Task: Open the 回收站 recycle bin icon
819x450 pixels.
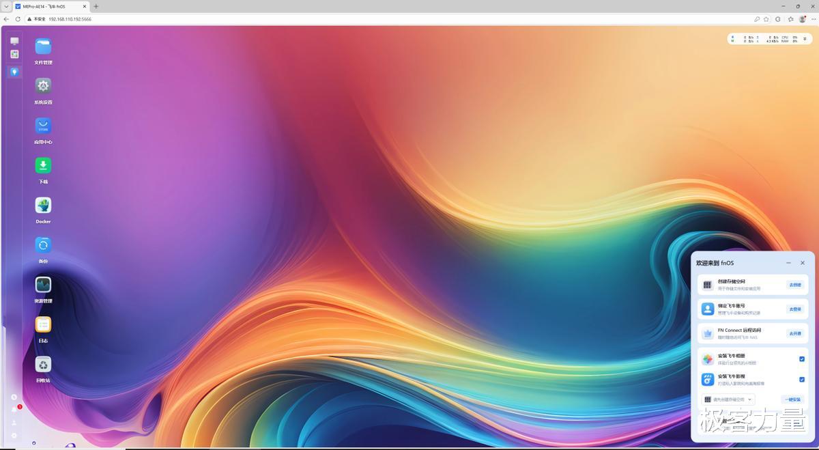Action: point(43,364)
